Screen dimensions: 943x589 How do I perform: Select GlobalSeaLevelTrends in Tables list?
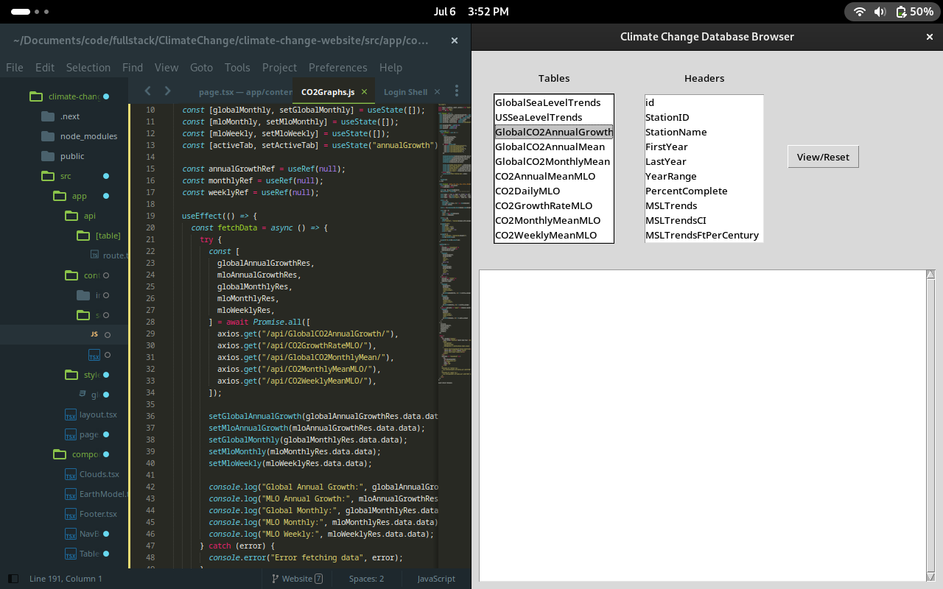547,102
